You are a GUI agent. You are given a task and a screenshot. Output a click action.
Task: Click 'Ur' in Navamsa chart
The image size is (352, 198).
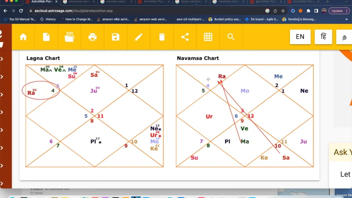point(209,116)
